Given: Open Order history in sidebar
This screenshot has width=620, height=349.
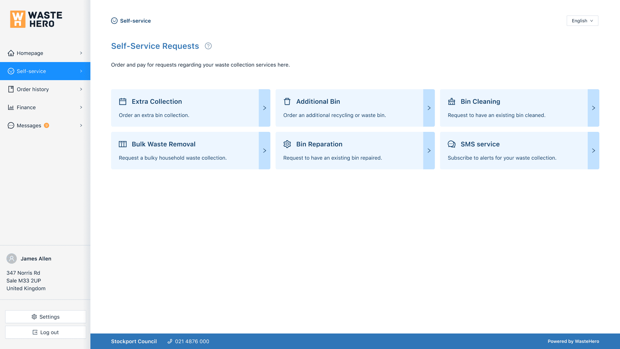Looking at the screenshot, I should click(x=45, y=89).
